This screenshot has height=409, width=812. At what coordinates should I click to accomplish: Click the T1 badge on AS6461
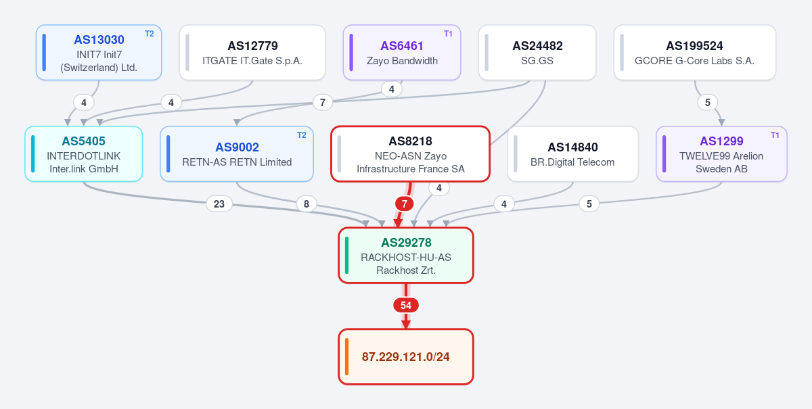[448, 34]
